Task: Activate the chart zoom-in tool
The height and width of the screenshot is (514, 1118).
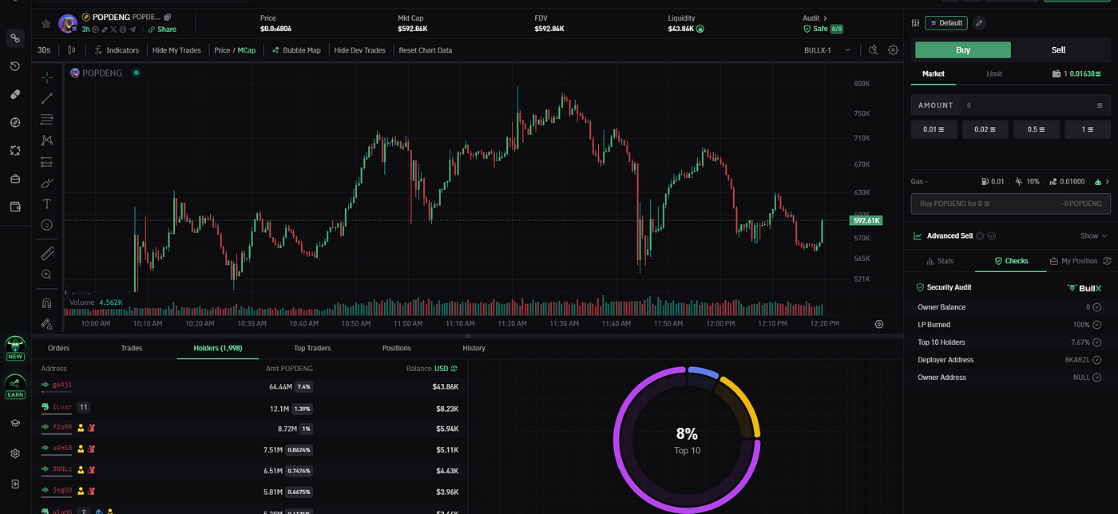Action: (47, 275)
